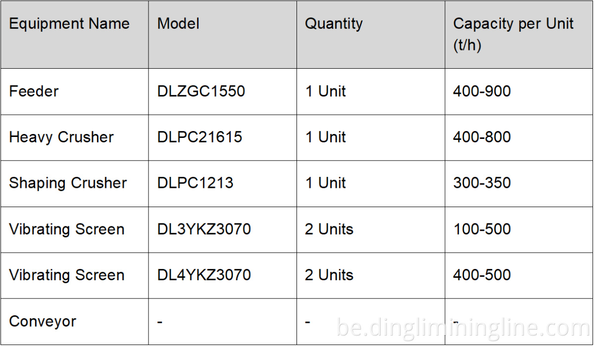The height and width of the screenshot is (346, 594).
Task: Click the Quantity column header
Action: (x=334, y=24)
